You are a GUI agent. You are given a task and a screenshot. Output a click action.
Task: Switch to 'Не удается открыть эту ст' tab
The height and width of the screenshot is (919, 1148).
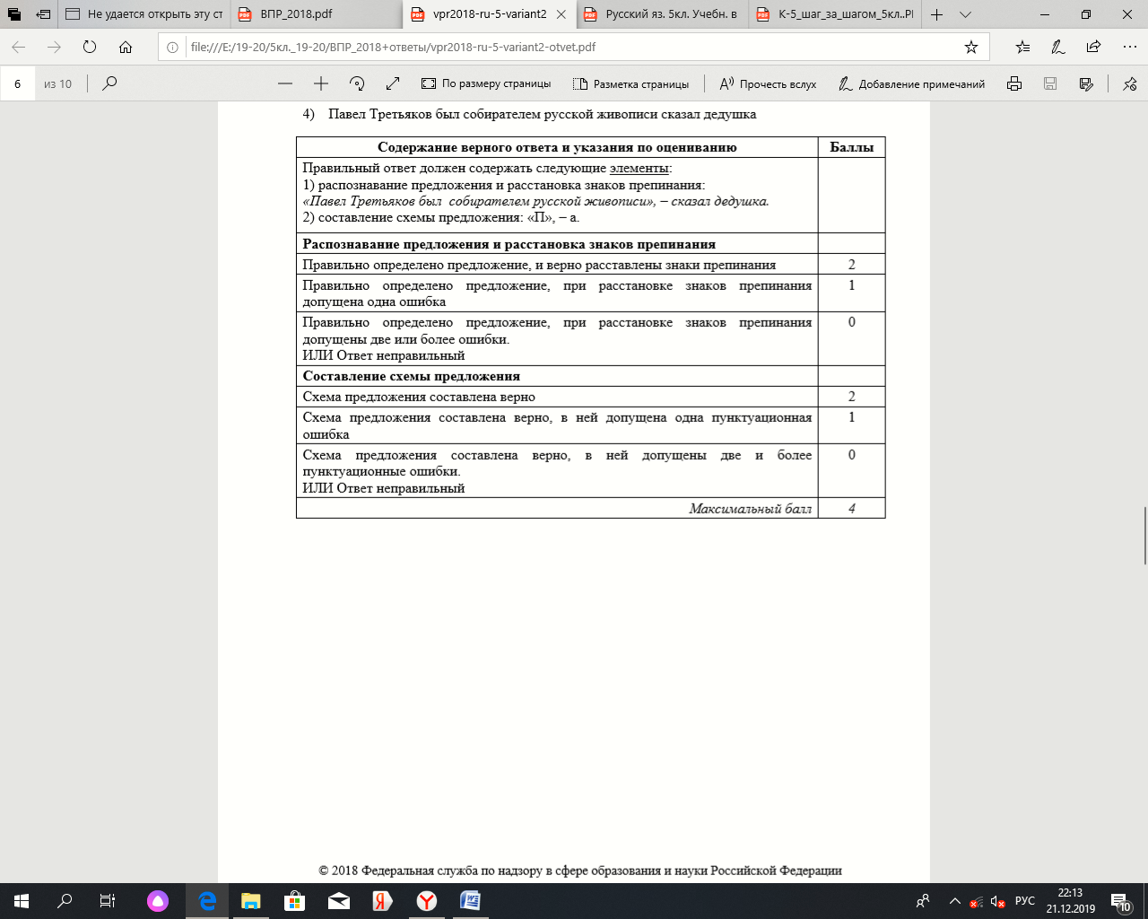[144, 14]
